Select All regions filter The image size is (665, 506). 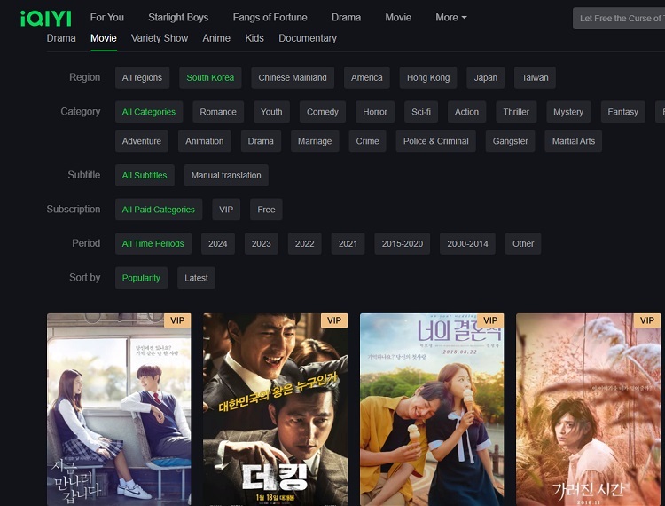(x=142, y=78)
